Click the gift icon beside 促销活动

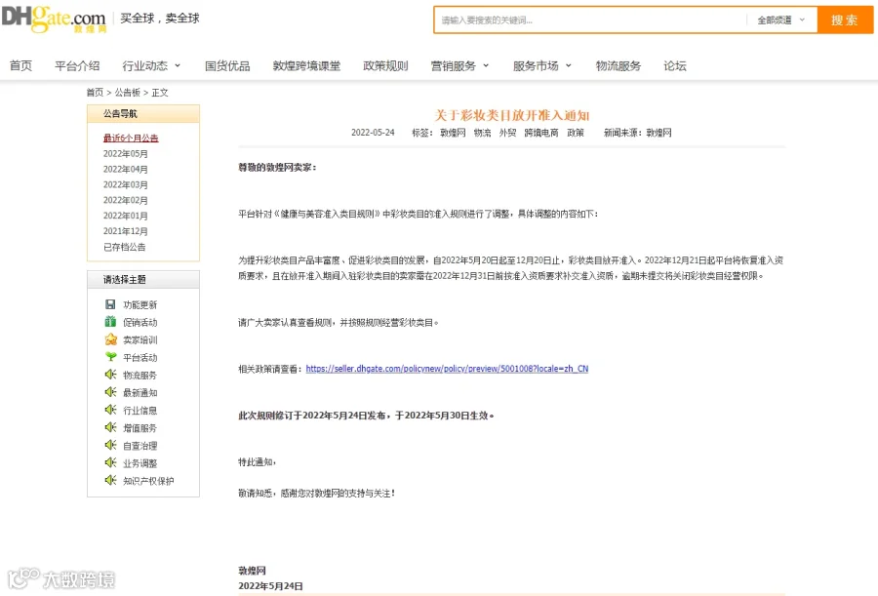(110, 322)
